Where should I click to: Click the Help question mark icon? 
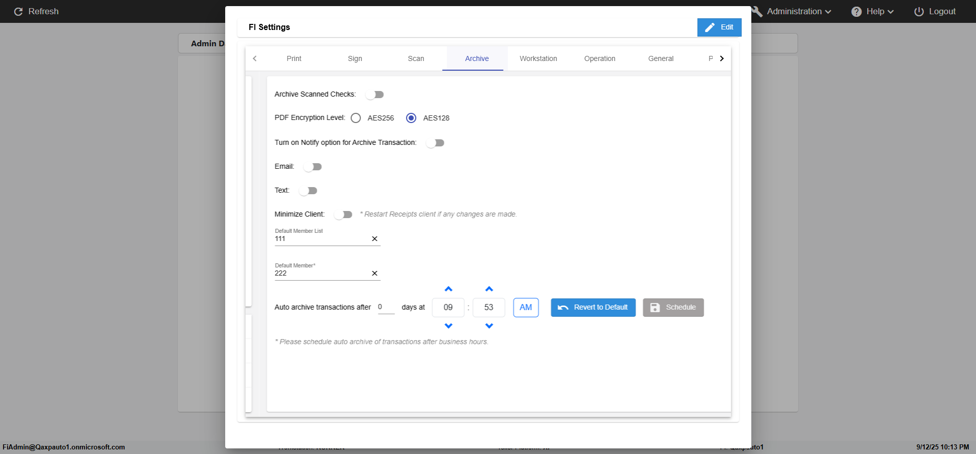(x=857, y=12)
